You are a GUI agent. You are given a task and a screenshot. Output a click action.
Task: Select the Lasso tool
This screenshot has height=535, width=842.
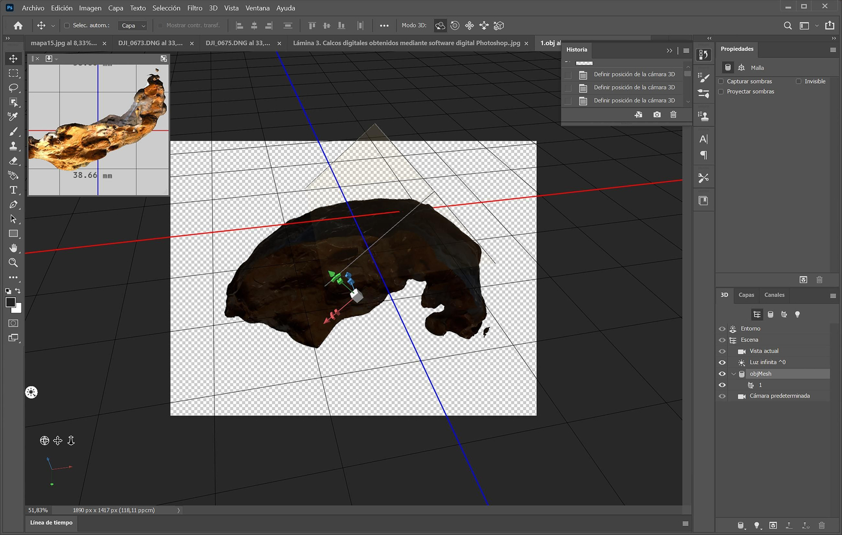click(x=14, y=87)
